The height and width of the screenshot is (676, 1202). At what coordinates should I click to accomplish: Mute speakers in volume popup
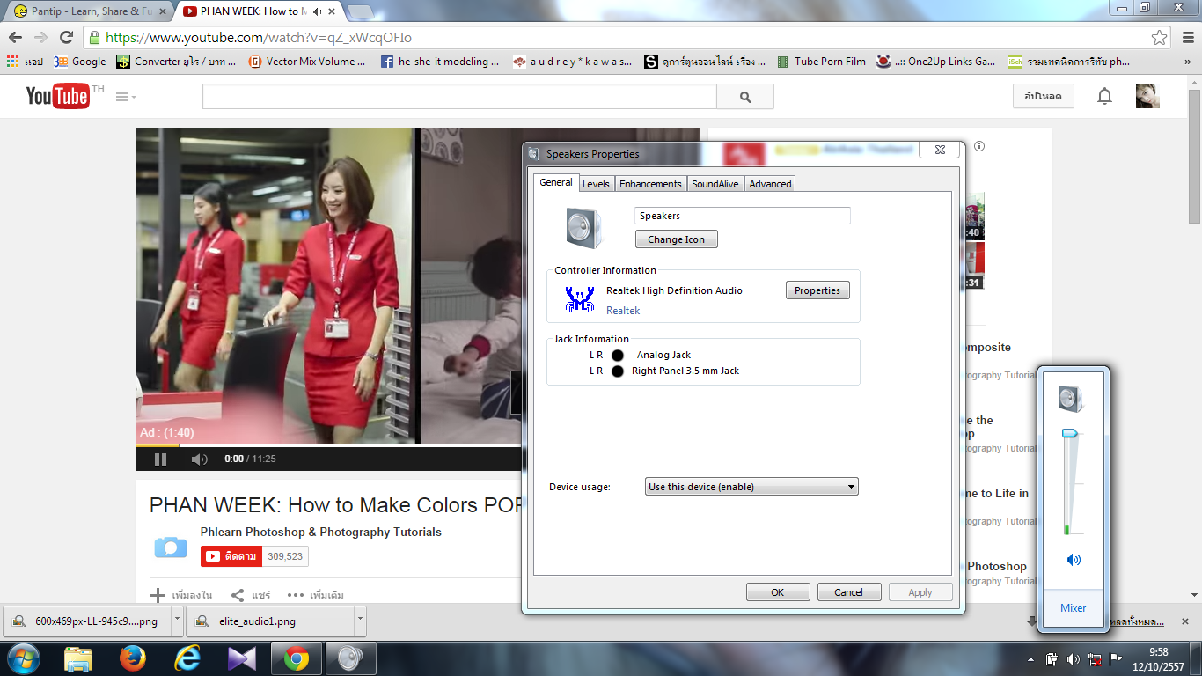click(x=1074, y=560)
